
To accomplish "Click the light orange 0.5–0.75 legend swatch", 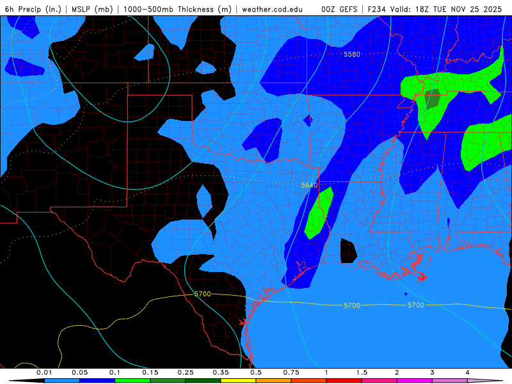I will 274,381.
